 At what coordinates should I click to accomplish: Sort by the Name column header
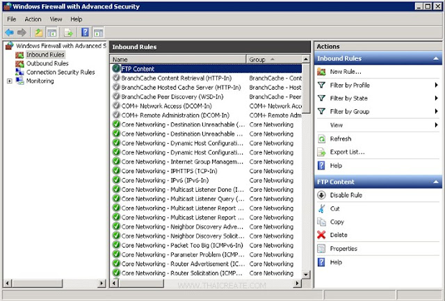[178, 59]
